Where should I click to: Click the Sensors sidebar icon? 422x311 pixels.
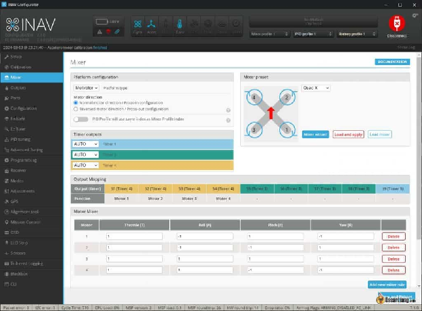tap(7, 253)
